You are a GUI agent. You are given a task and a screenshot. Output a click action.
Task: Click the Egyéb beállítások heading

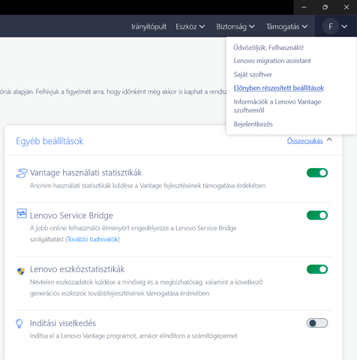(x=49, y=141)
